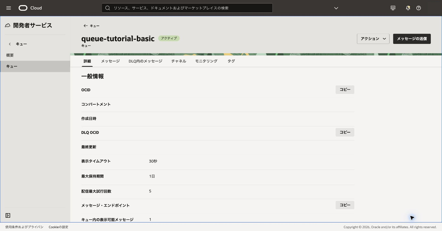Image resolution: width=442 pixels, height=231 pixels.
Task: Copy the queue OCID
Action: pyautogui.click(x=345, y=90)
